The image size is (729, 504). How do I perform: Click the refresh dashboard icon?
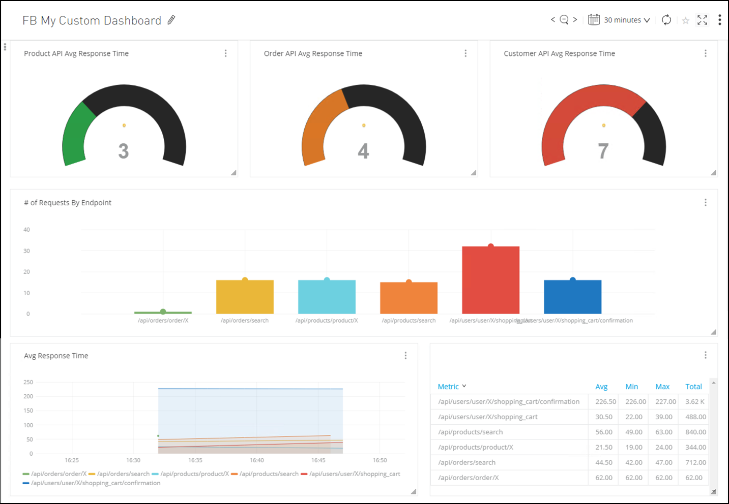[666, 20]
